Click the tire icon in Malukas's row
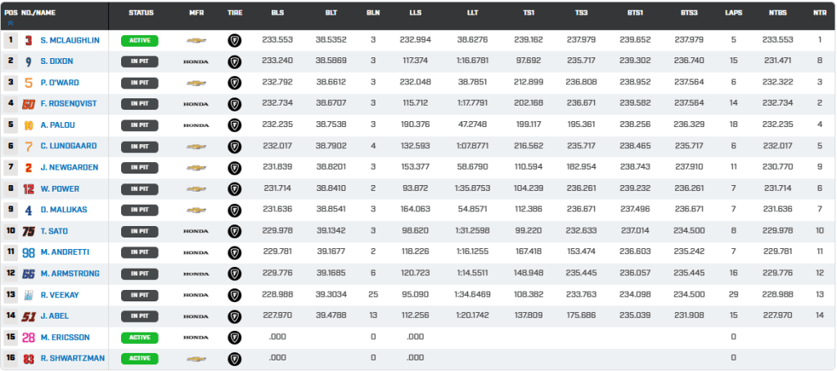This screenshot has height=371, width=837. point(234,210)
